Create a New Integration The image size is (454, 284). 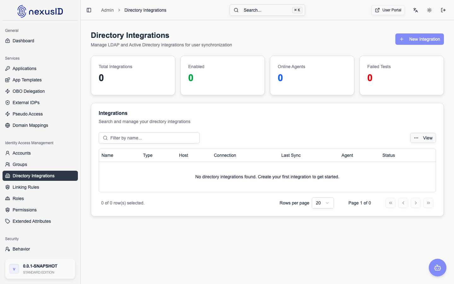[420, 39]
